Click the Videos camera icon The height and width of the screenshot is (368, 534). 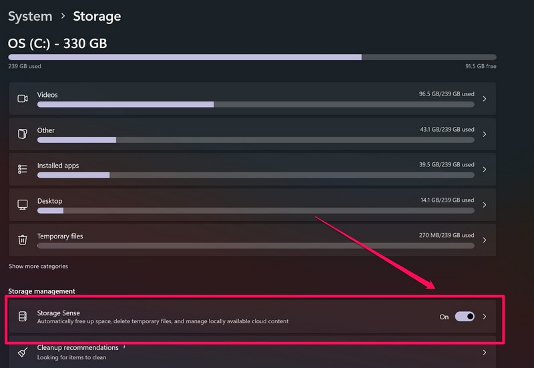tap(22, 98)
